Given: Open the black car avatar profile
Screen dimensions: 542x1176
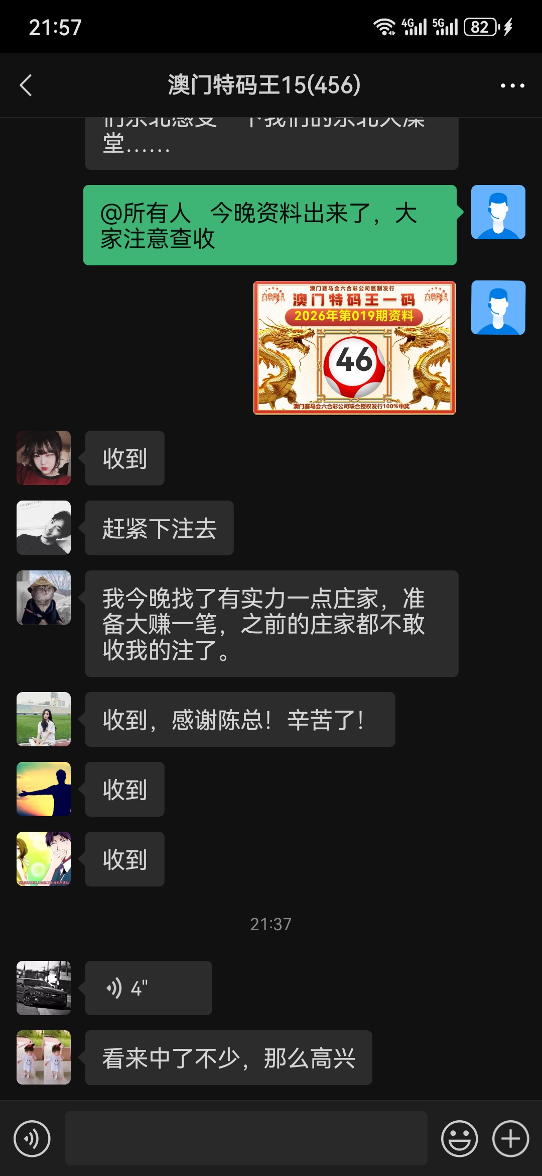Looking at the screenshot, I should pos(44,988).
